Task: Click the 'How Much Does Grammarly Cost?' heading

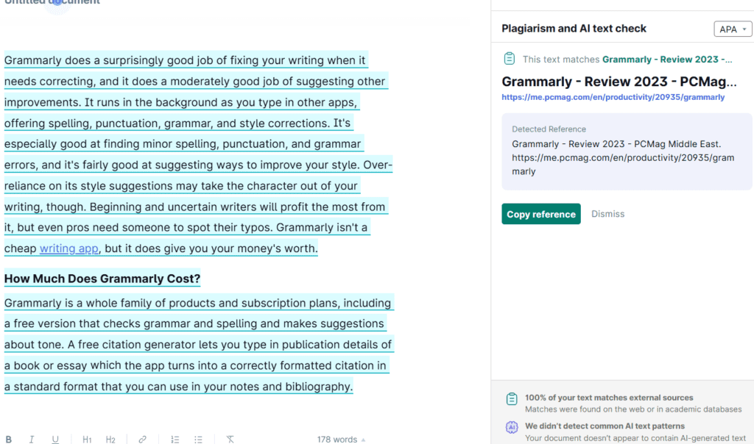Action: click(x=102, y=279)
